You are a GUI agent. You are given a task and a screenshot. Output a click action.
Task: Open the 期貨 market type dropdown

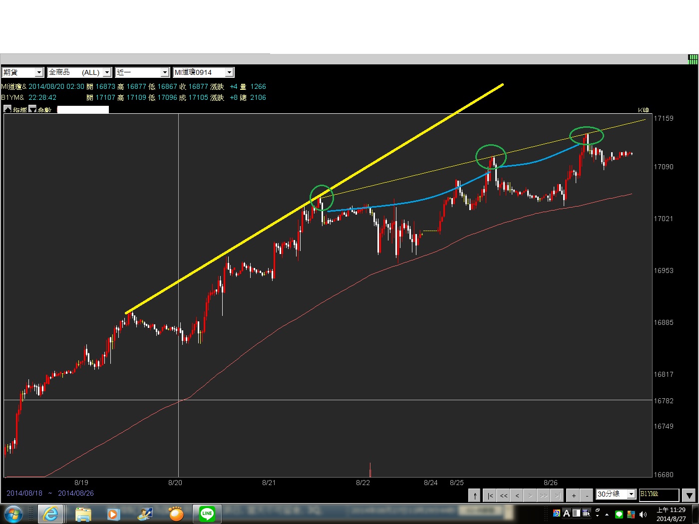coord(23,72)
